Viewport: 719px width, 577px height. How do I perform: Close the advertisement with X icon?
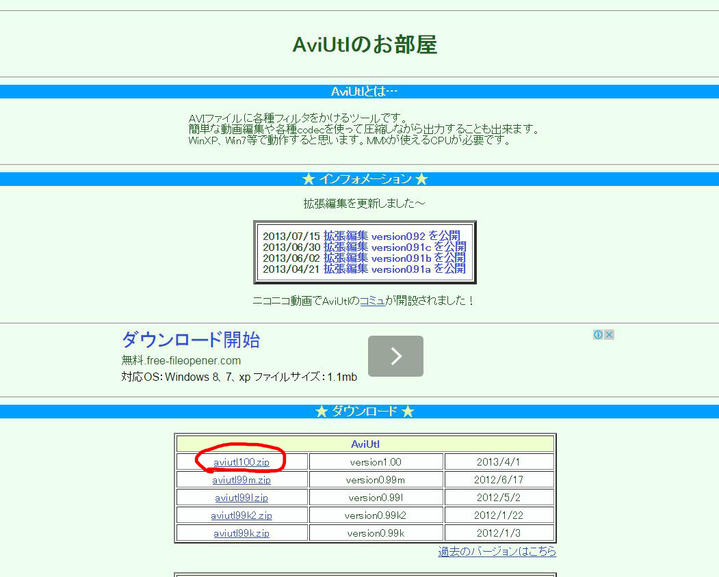(x=609, y=334)
